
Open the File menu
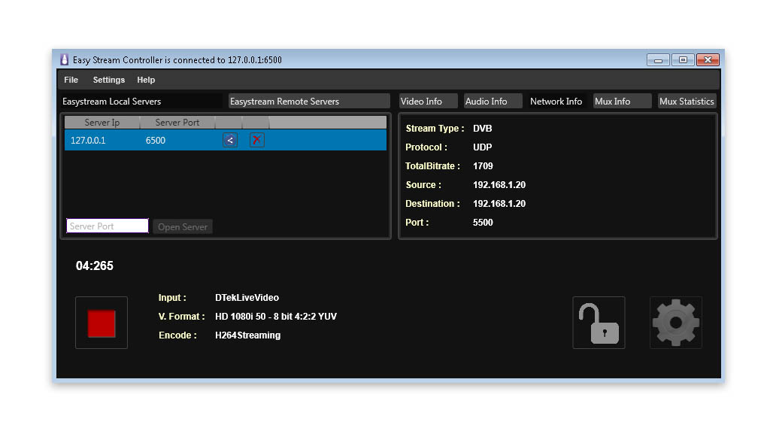[71, 80]
